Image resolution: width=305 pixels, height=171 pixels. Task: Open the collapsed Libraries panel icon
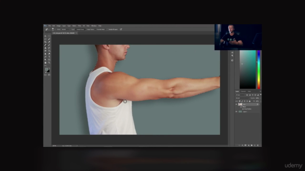click(x=232, y=60)
